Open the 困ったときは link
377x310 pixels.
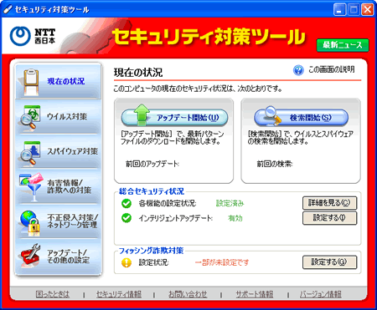tap(53, 294)
